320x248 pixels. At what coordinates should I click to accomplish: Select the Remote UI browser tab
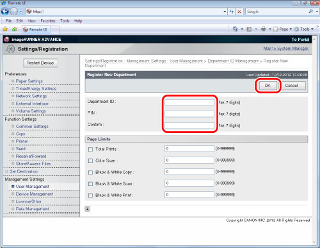(36, 29)
